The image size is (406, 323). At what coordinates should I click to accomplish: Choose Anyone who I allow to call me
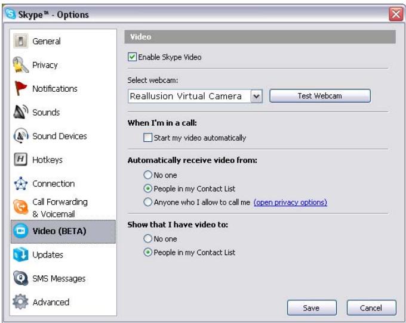(148, 202)
